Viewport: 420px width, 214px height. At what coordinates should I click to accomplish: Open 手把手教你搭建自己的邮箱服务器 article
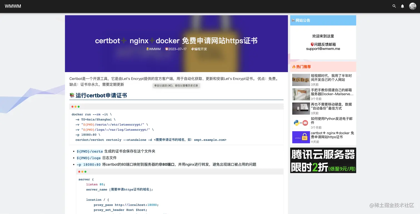[332, 92]
